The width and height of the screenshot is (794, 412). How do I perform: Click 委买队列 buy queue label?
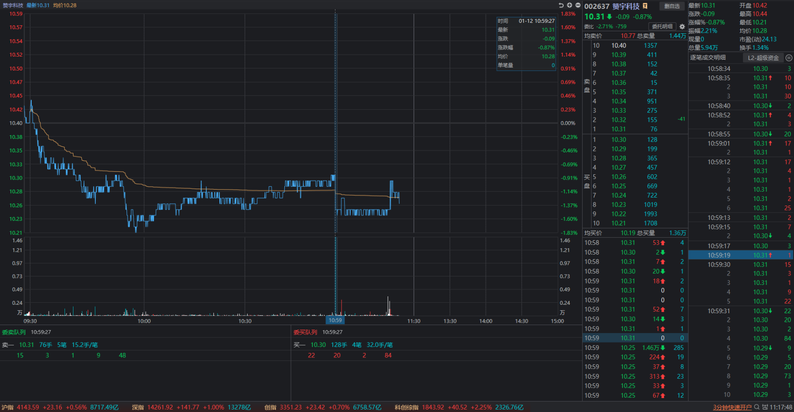[x=305, y=332]
